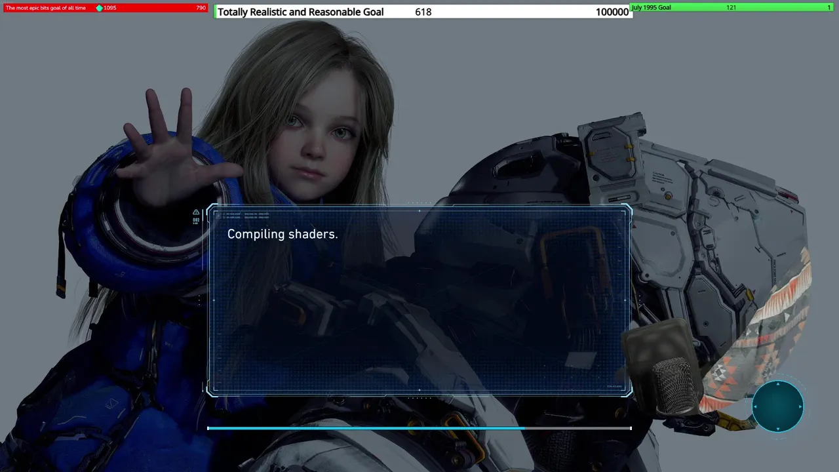
Task: Click the "002" code under warning icon
Action: (196, 220)
